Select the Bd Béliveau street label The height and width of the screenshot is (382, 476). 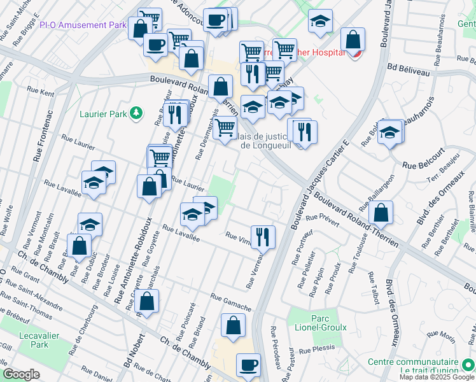409,70
